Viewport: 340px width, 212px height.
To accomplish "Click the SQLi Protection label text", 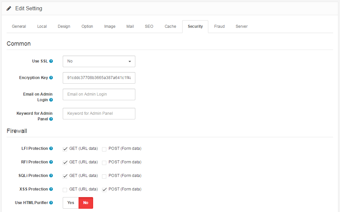I will [33, 176].
